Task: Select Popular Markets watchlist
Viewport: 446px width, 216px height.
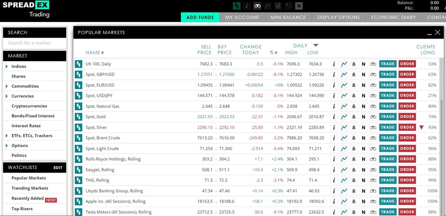Action: (29, 178)
